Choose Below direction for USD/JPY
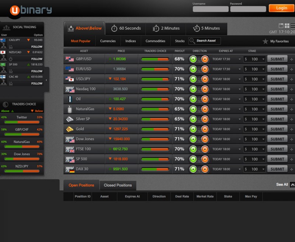 (x=205, y=79)
